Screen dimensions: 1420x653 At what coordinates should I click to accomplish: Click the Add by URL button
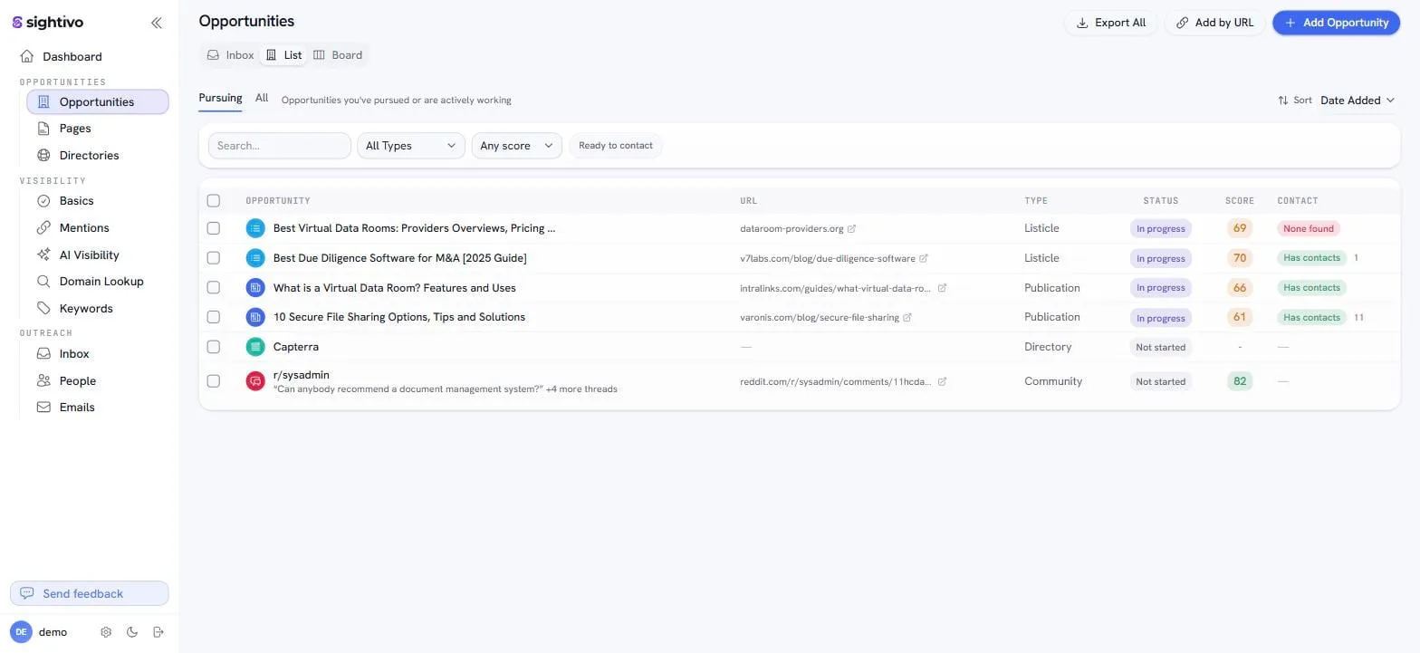click(1214, 23)
